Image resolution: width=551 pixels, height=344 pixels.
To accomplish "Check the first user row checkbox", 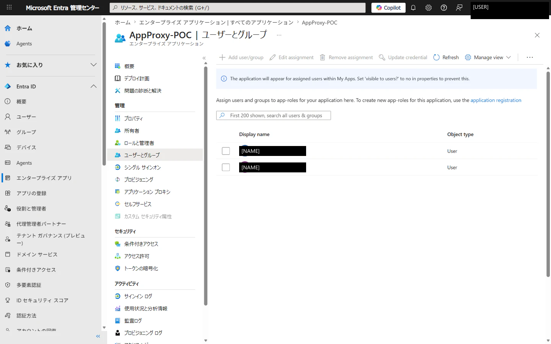I will coord(226,151).
